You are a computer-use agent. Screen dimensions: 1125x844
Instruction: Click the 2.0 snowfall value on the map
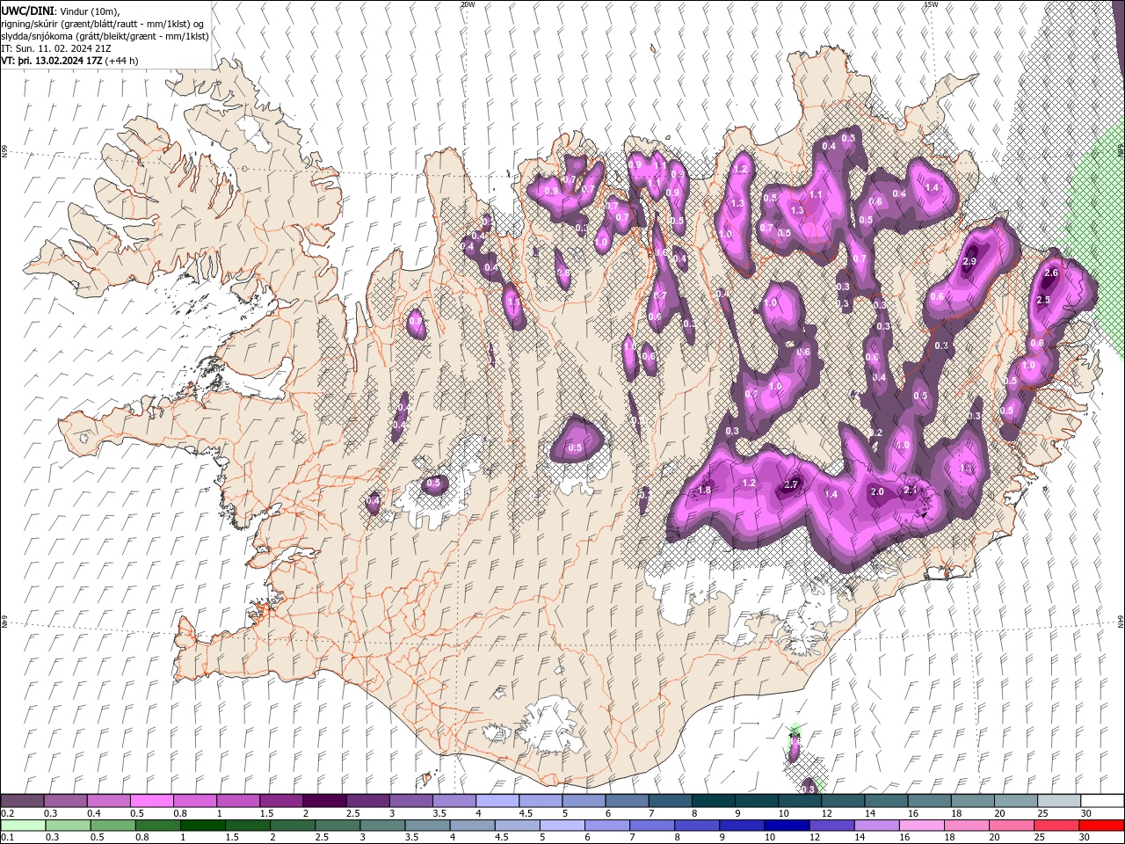click(x=877, y=491)
